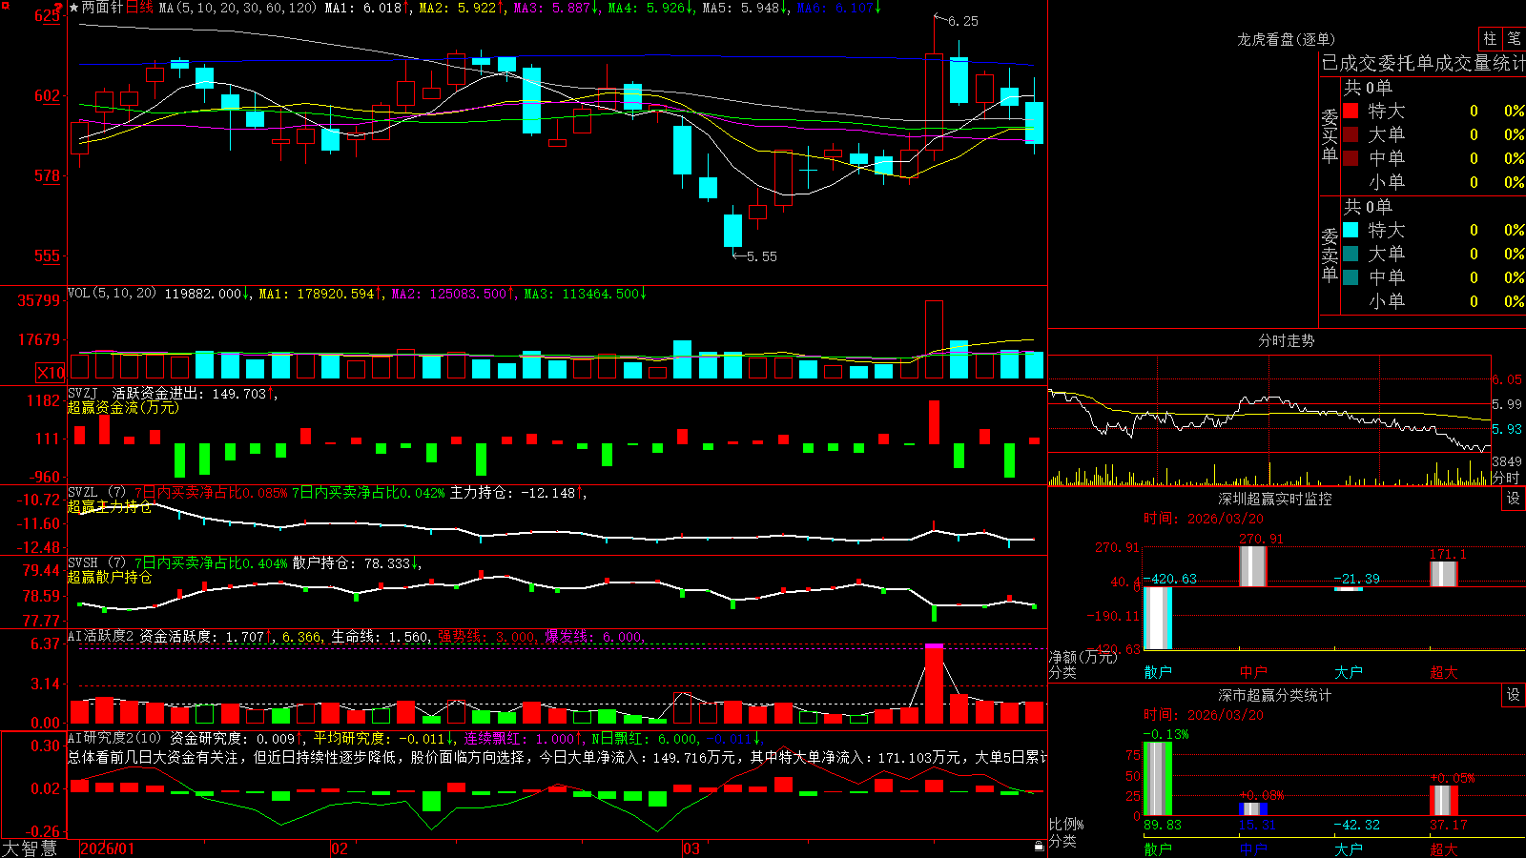Click the X10 volume scale marker
Viewport: 1526px width, 858px height.
[51, 373]
